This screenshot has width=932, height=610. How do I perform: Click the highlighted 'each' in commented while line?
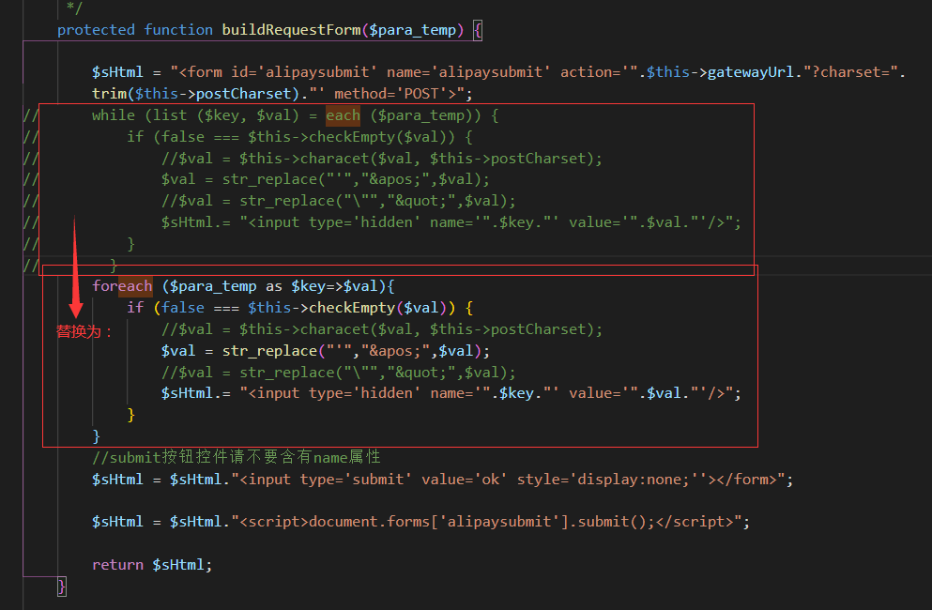343,115
